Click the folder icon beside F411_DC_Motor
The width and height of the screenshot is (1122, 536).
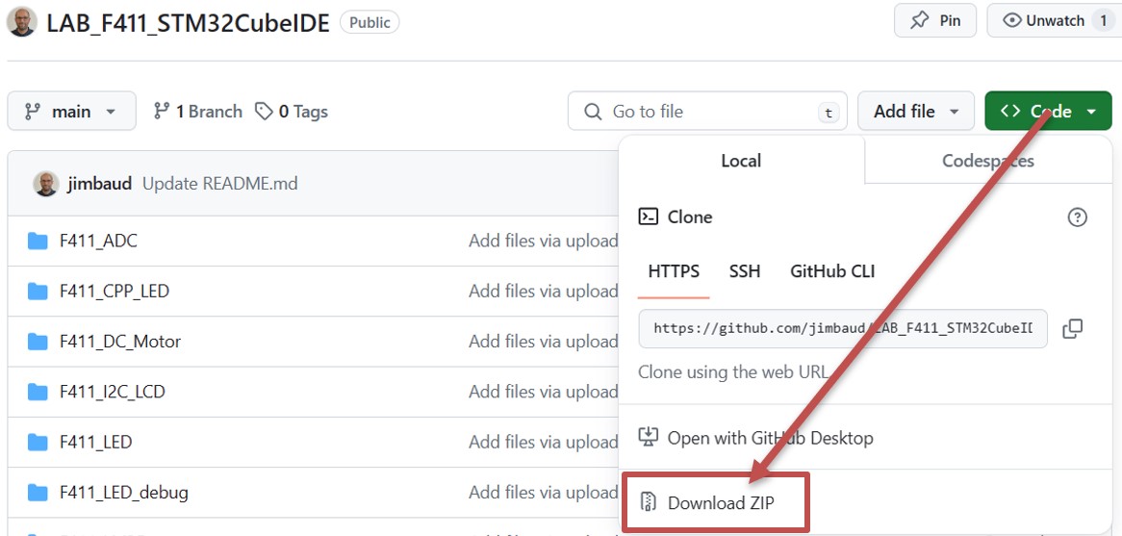pyautogui.click(x=38, y=342)
